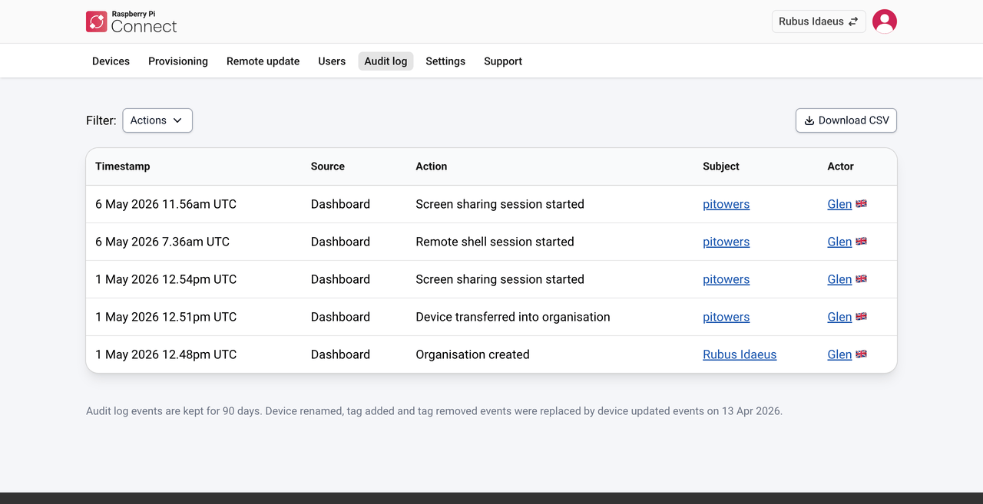Click Glen actor link in 12.54pm row
The height and width of the screenshot is (504, 983).
coord(839,279)
